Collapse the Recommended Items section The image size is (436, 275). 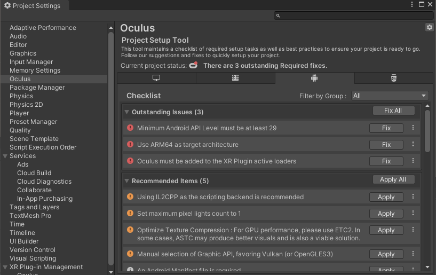pos(127,181)
